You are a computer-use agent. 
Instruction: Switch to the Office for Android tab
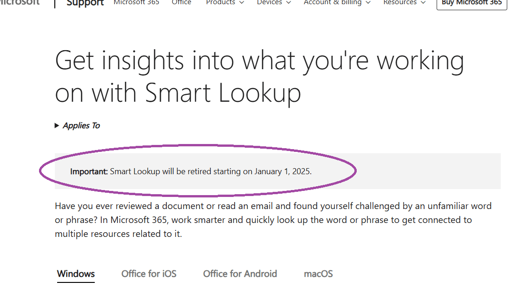tap(240, 274)
